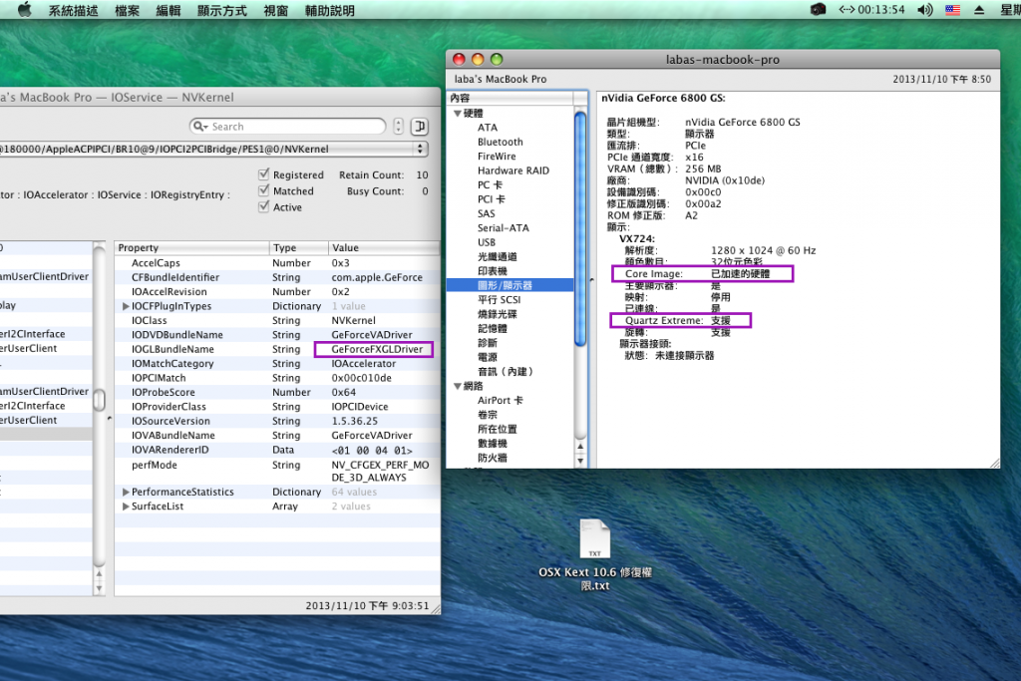Click the remote connection timer 00:13:54
Screen dimensions: 1021x681
click(871, 10)
